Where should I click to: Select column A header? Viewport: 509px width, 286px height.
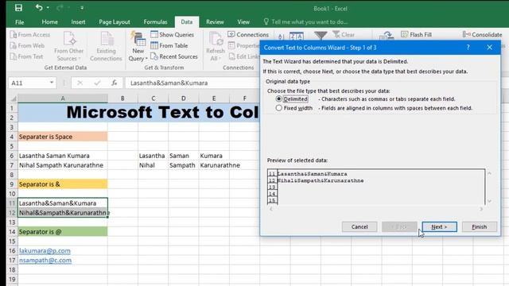(63, 99)
